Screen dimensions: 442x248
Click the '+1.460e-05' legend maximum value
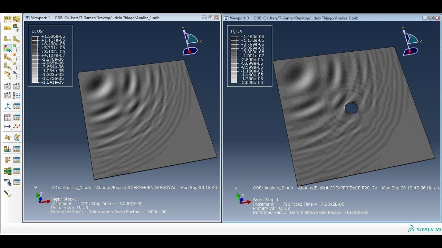(252, 37)
